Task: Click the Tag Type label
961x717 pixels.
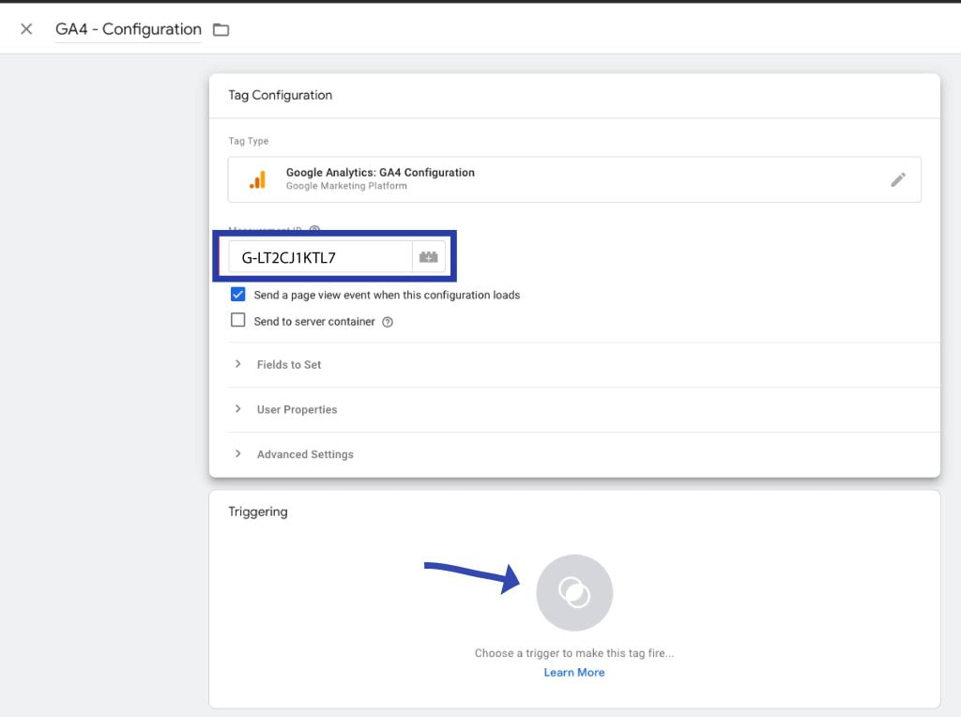Action: tap(248, 141)
